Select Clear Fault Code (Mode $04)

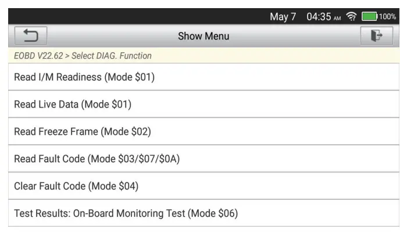pos(76,186)
